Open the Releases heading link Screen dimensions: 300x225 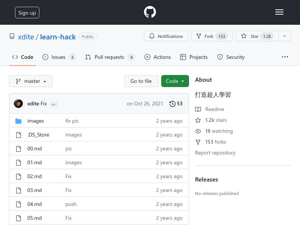click(207, 180)
